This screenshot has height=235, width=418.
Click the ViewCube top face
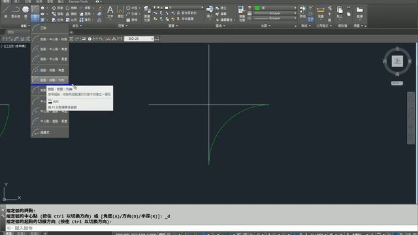397,61
